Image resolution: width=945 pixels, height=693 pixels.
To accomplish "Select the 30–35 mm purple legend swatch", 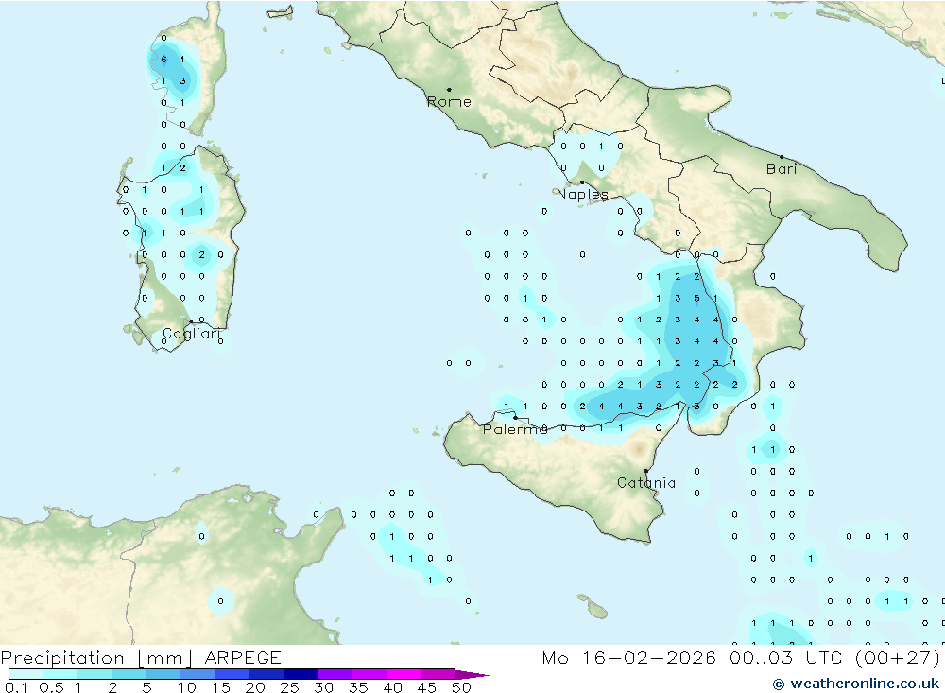I will [x=335, y=674].
